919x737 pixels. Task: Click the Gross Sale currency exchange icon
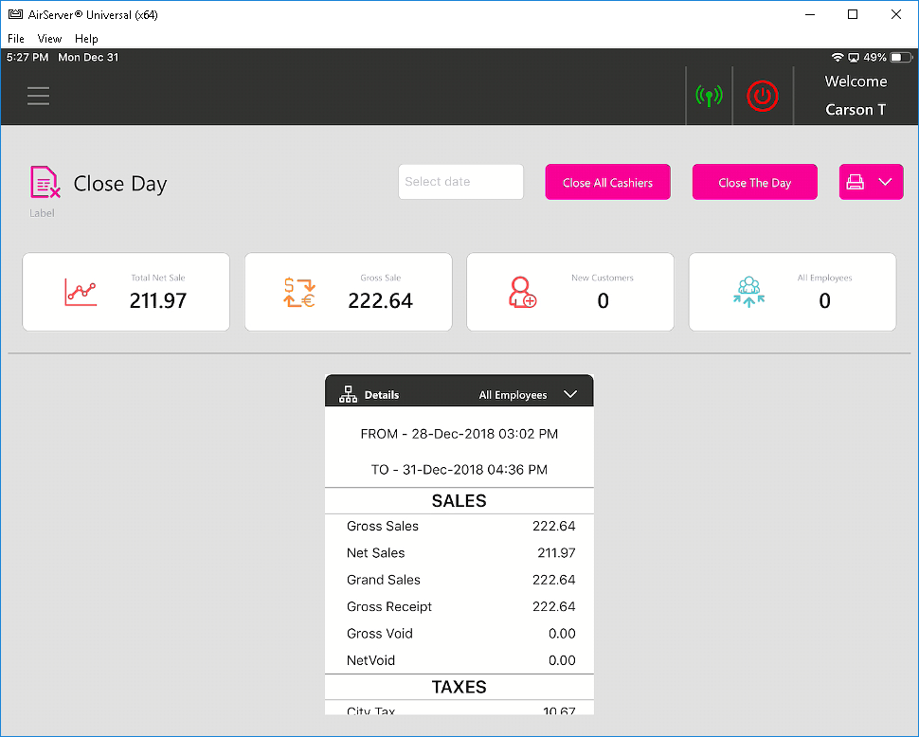point(299,292)
